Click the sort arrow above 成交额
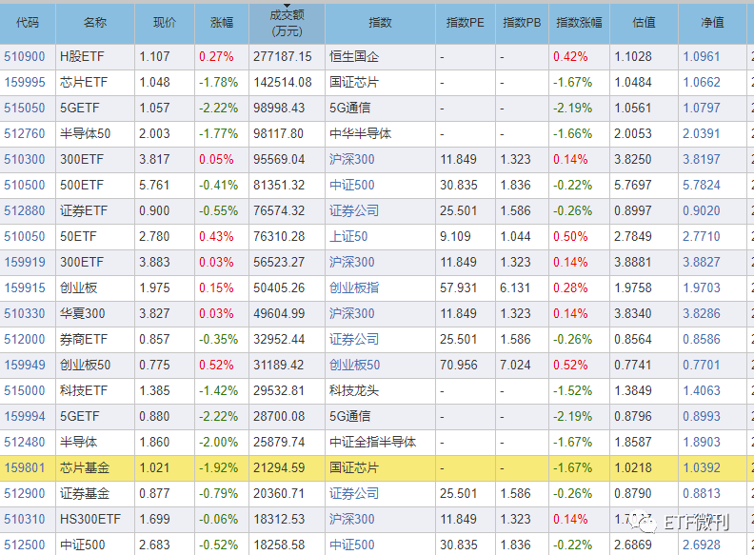The image size is (754, 555). click(287, 7)
